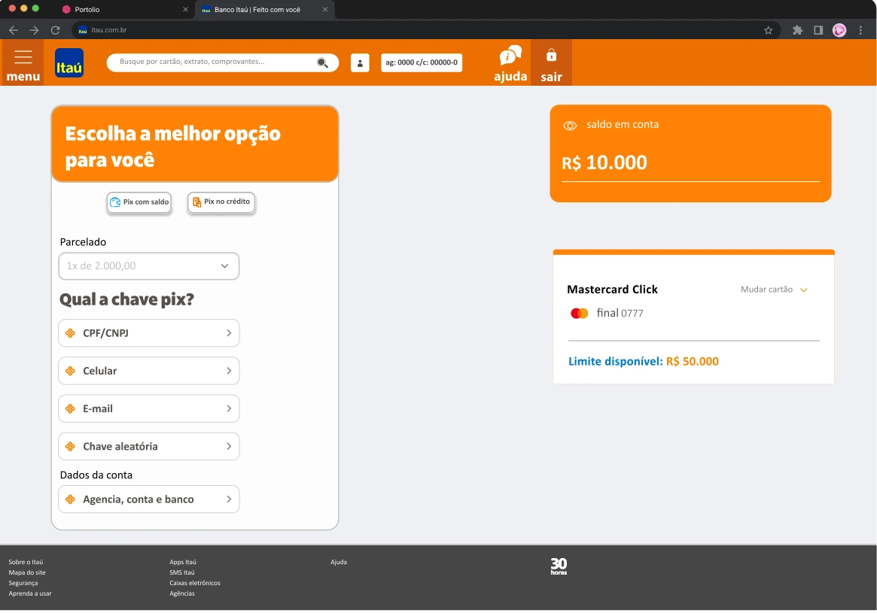The width and height of the screenshot is (877, 613).
Task: Choose Celular pix key
Action: pos(149,371)
